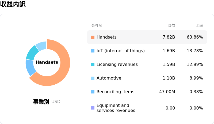Click the IoT (internet of things) legend swatch
214x124 pixels.
pos(93,51)
